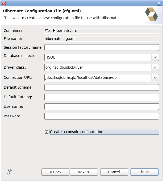Expand the Database dialect dropdown arrow
163x181 pixels.
pyautogui.click(x=155, y=57)
